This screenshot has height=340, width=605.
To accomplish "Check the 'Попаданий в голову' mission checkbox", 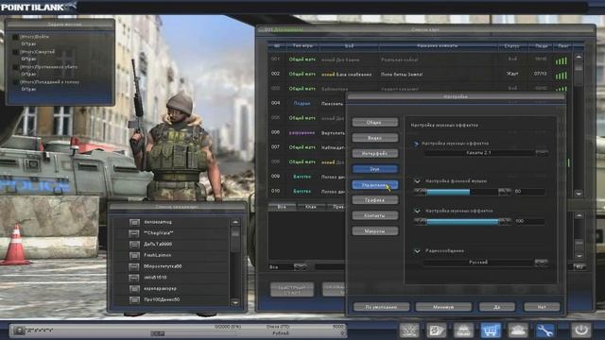I will pyautogui.click(x=15, y=82).
